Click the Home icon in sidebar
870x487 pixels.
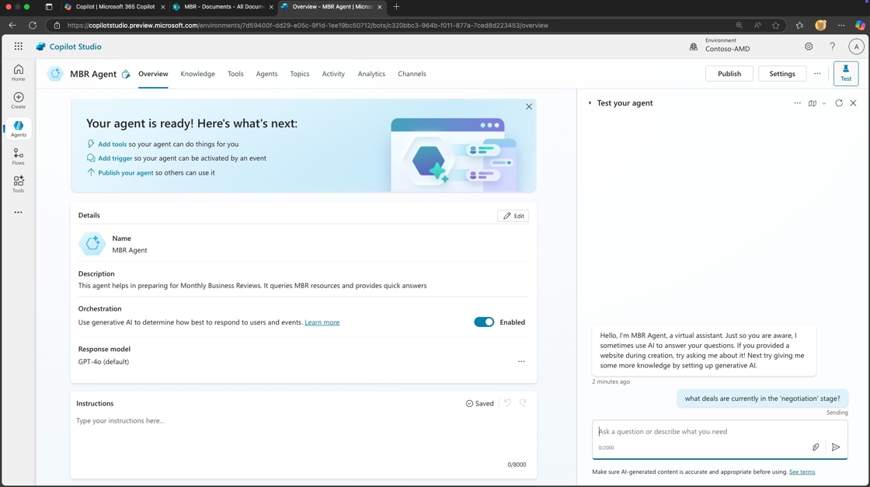18,72
